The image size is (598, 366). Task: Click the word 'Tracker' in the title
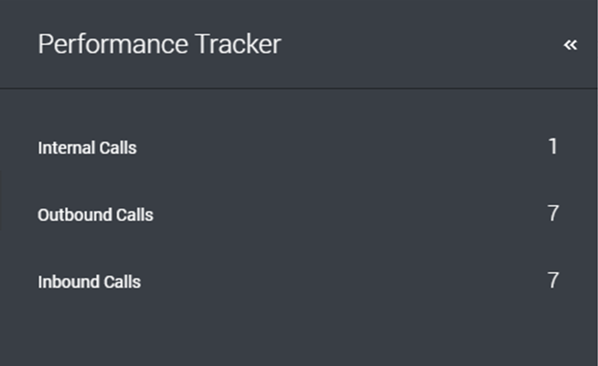(x=238, y=44)
